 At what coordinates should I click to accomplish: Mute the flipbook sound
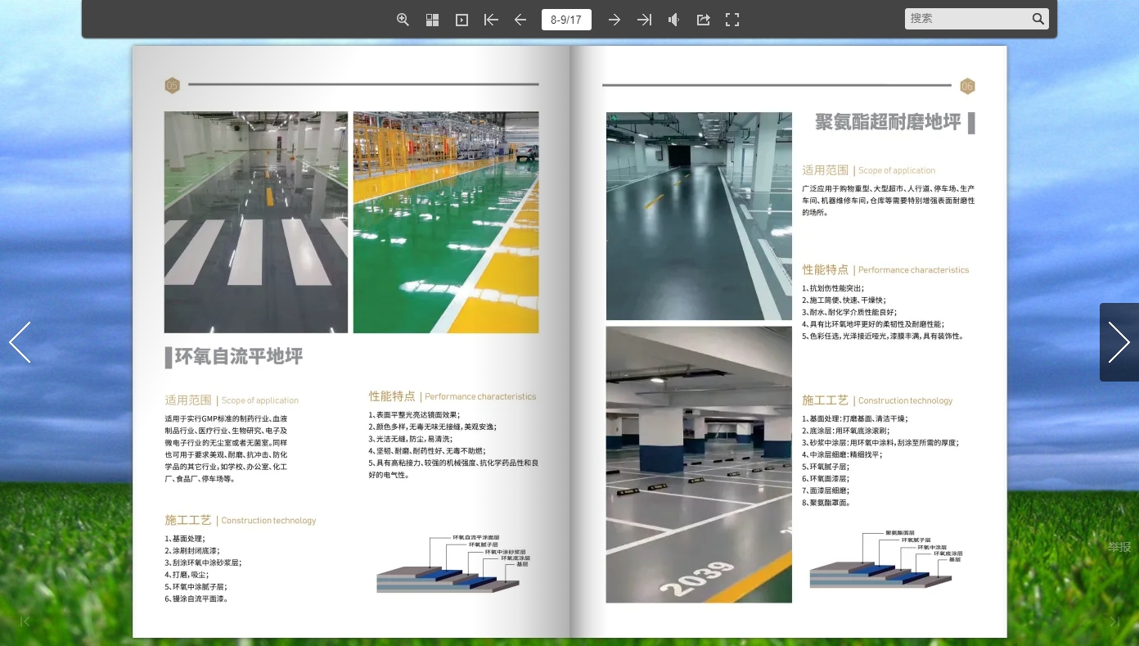pos(673,20)
